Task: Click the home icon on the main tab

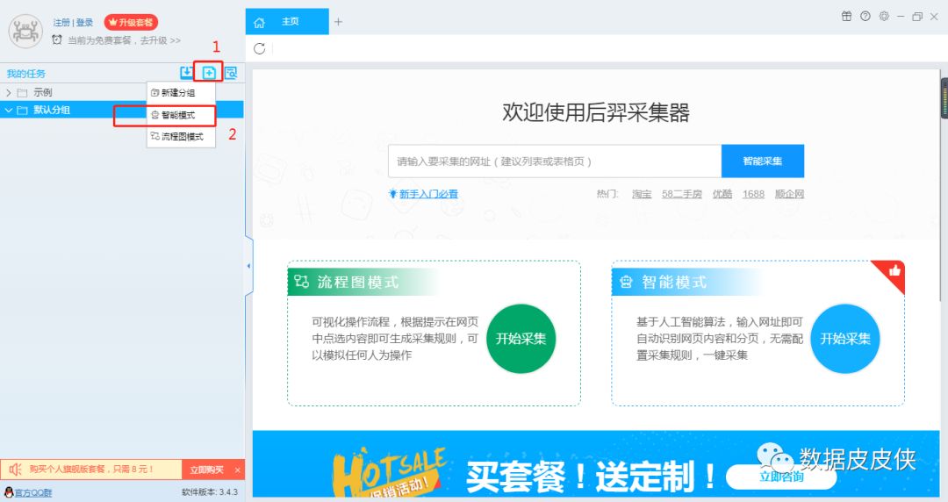Action: pyautogui.click(x=259, y=22)
